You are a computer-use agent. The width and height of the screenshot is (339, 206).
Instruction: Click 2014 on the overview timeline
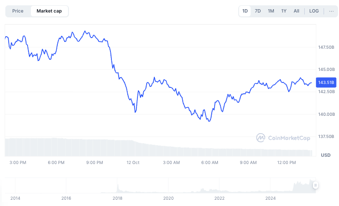[15, 198]
